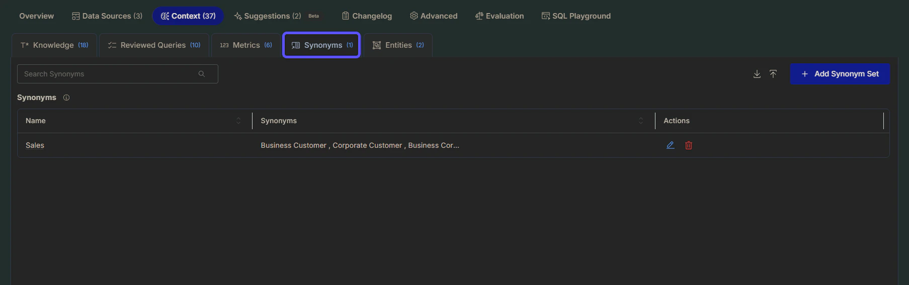This screenshot has height=285, width=909.
Task: Open Suggestions (2) beta tab
Action: (277, 16)
